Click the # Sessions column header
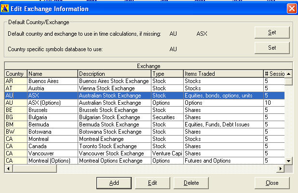 (274, 74)
